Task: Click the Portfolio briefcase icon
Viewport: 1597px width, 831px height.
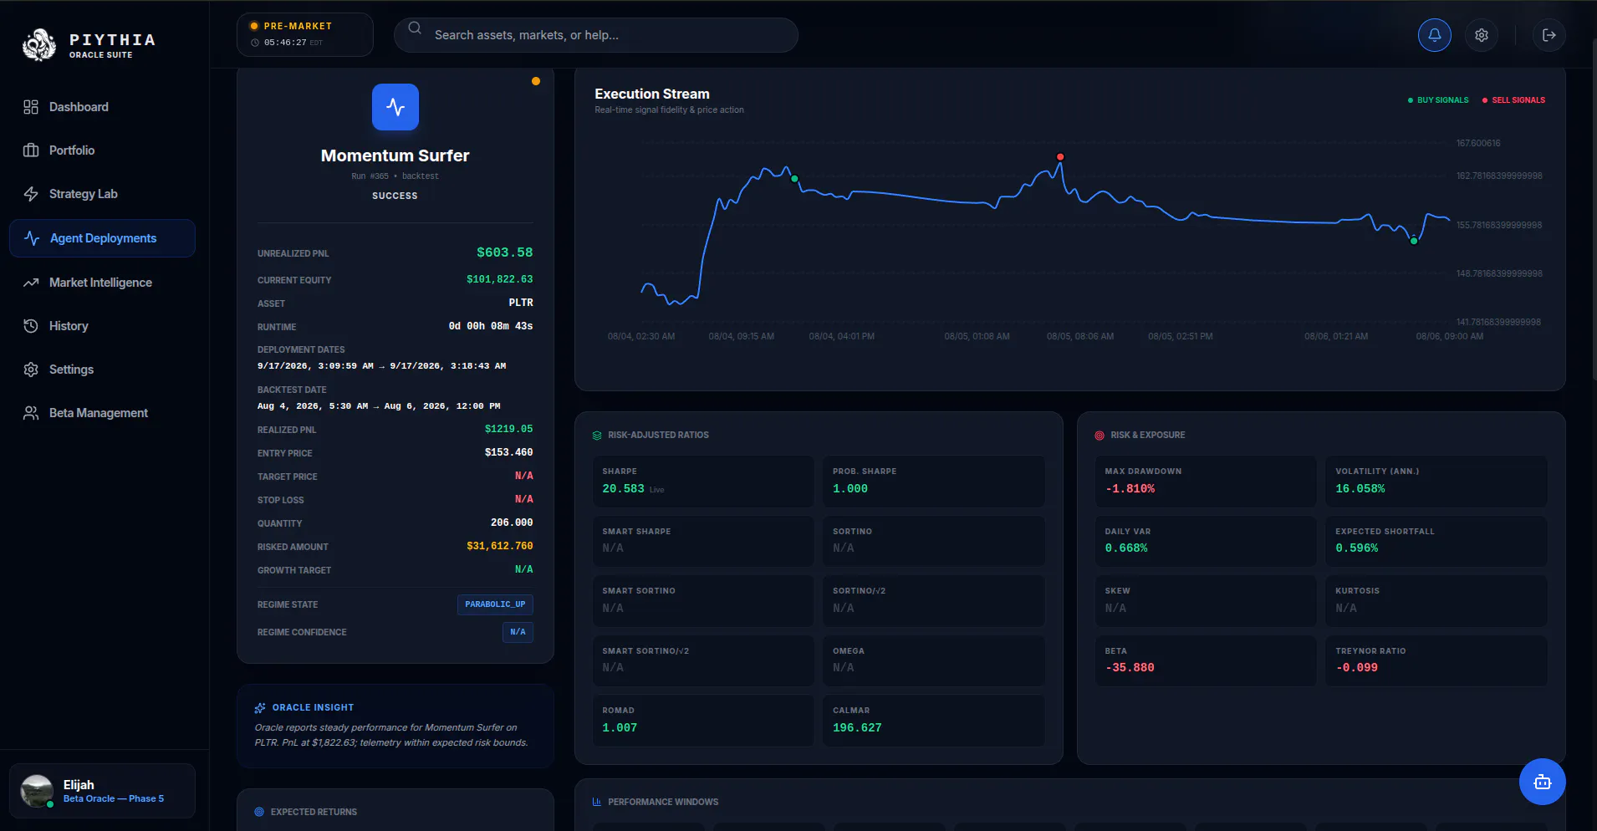Action: tap(31, 150)
